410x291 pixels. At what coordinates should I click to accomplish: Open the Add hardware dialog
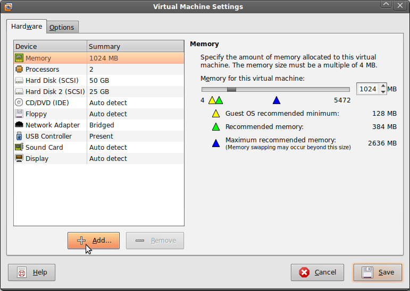click(x=94, y=241)
